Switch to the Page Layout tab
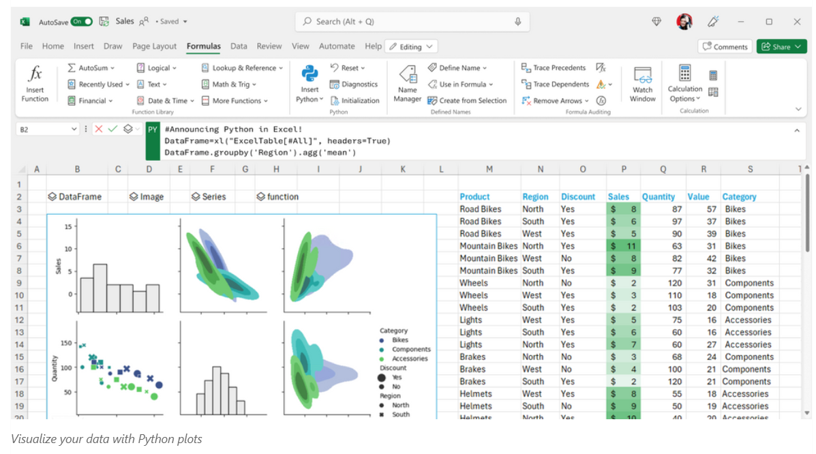Image resolution: width=816 pixels, height=454 pixels. (x=155, y=46)
